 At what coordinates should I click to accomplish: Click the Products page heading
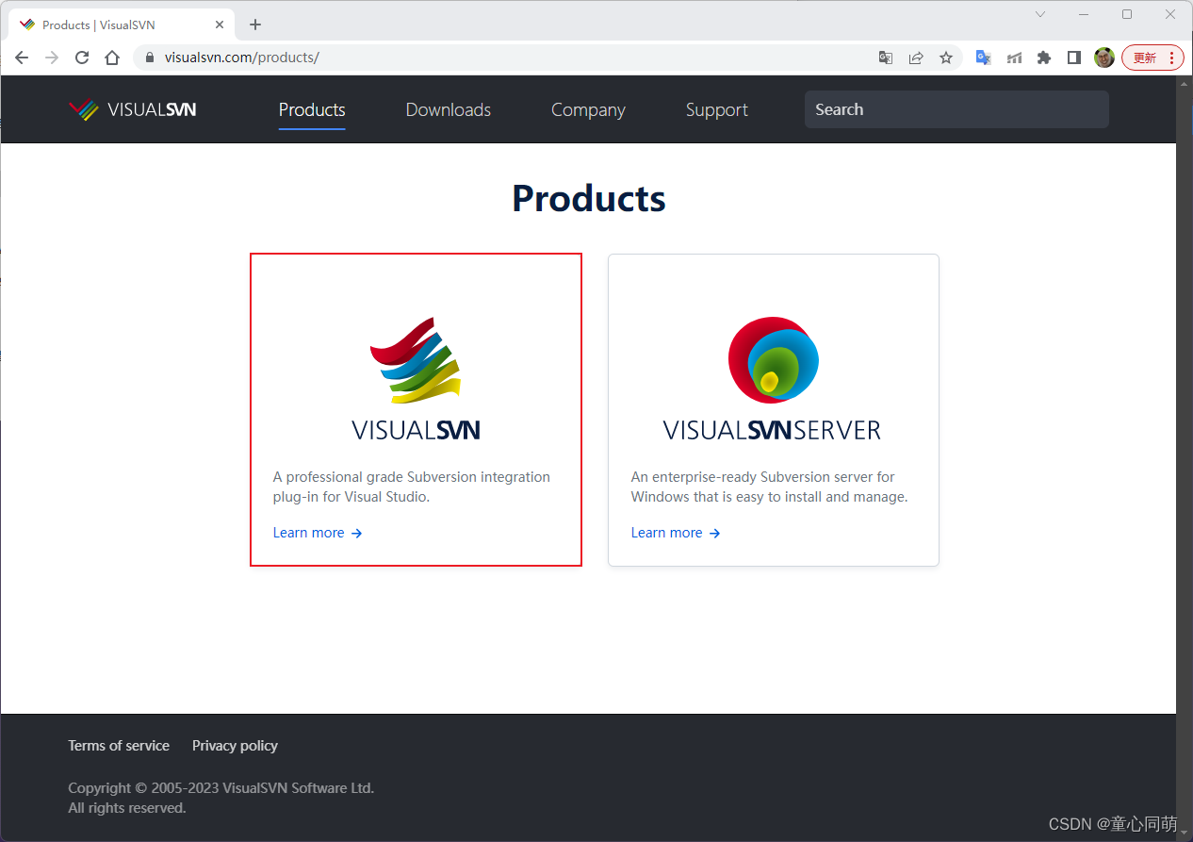coord(589,198)
